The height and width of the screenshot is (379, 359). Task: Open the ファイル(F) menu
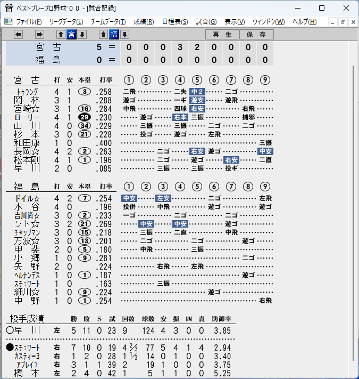[29, 22]
